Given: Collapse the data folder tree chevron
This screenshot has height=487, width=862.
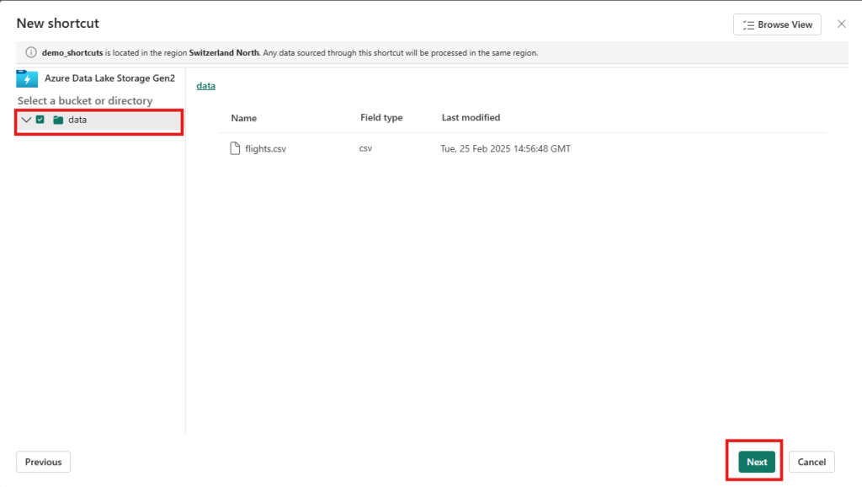Looking at the screenshot, I should click(26, 120).
